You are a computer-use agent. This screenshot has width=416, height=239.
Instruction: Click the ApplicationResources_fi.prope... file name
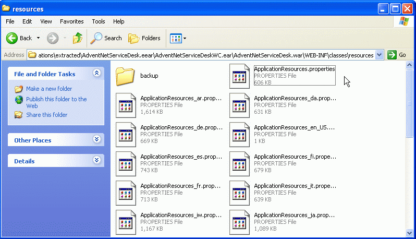(295, 157)
